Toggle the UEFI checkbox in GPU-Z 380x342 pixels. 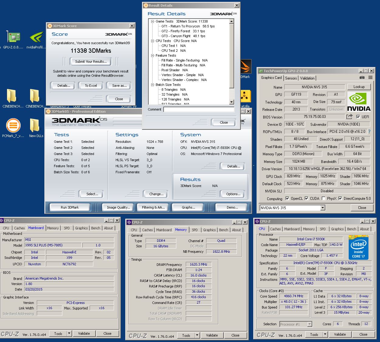pyautogui.click(x=358, y=117)
